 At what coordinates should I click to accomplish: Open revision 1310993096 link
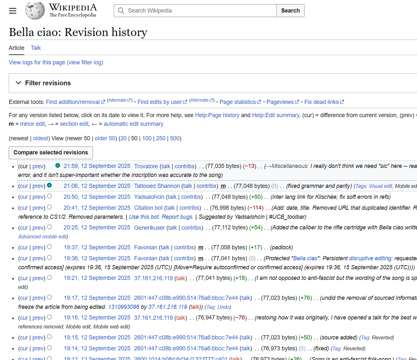click(x=124, y=307)
